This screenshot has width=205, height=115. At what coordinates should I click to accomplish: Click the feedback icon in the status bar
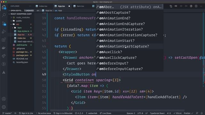point(197,113)
